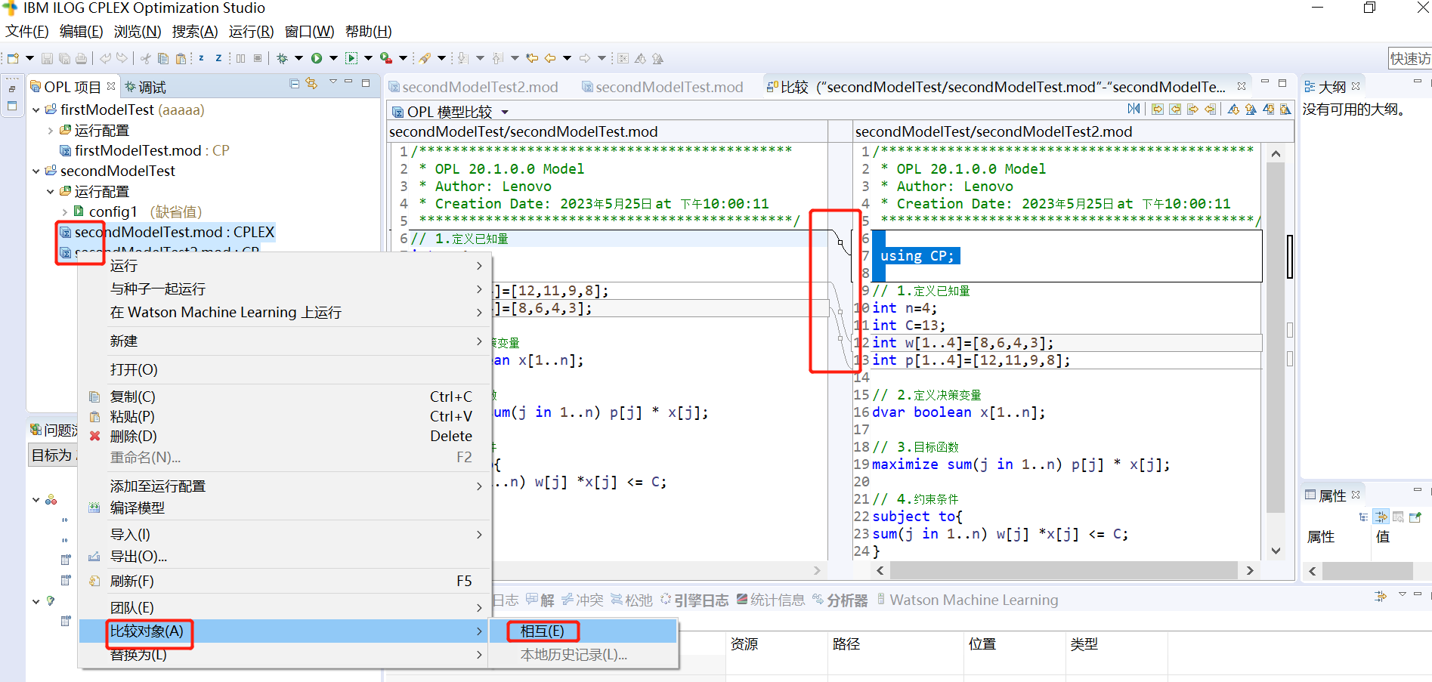Click the Save floppy disk toolbar icon

pyautogui.click(x=47, y=58)
